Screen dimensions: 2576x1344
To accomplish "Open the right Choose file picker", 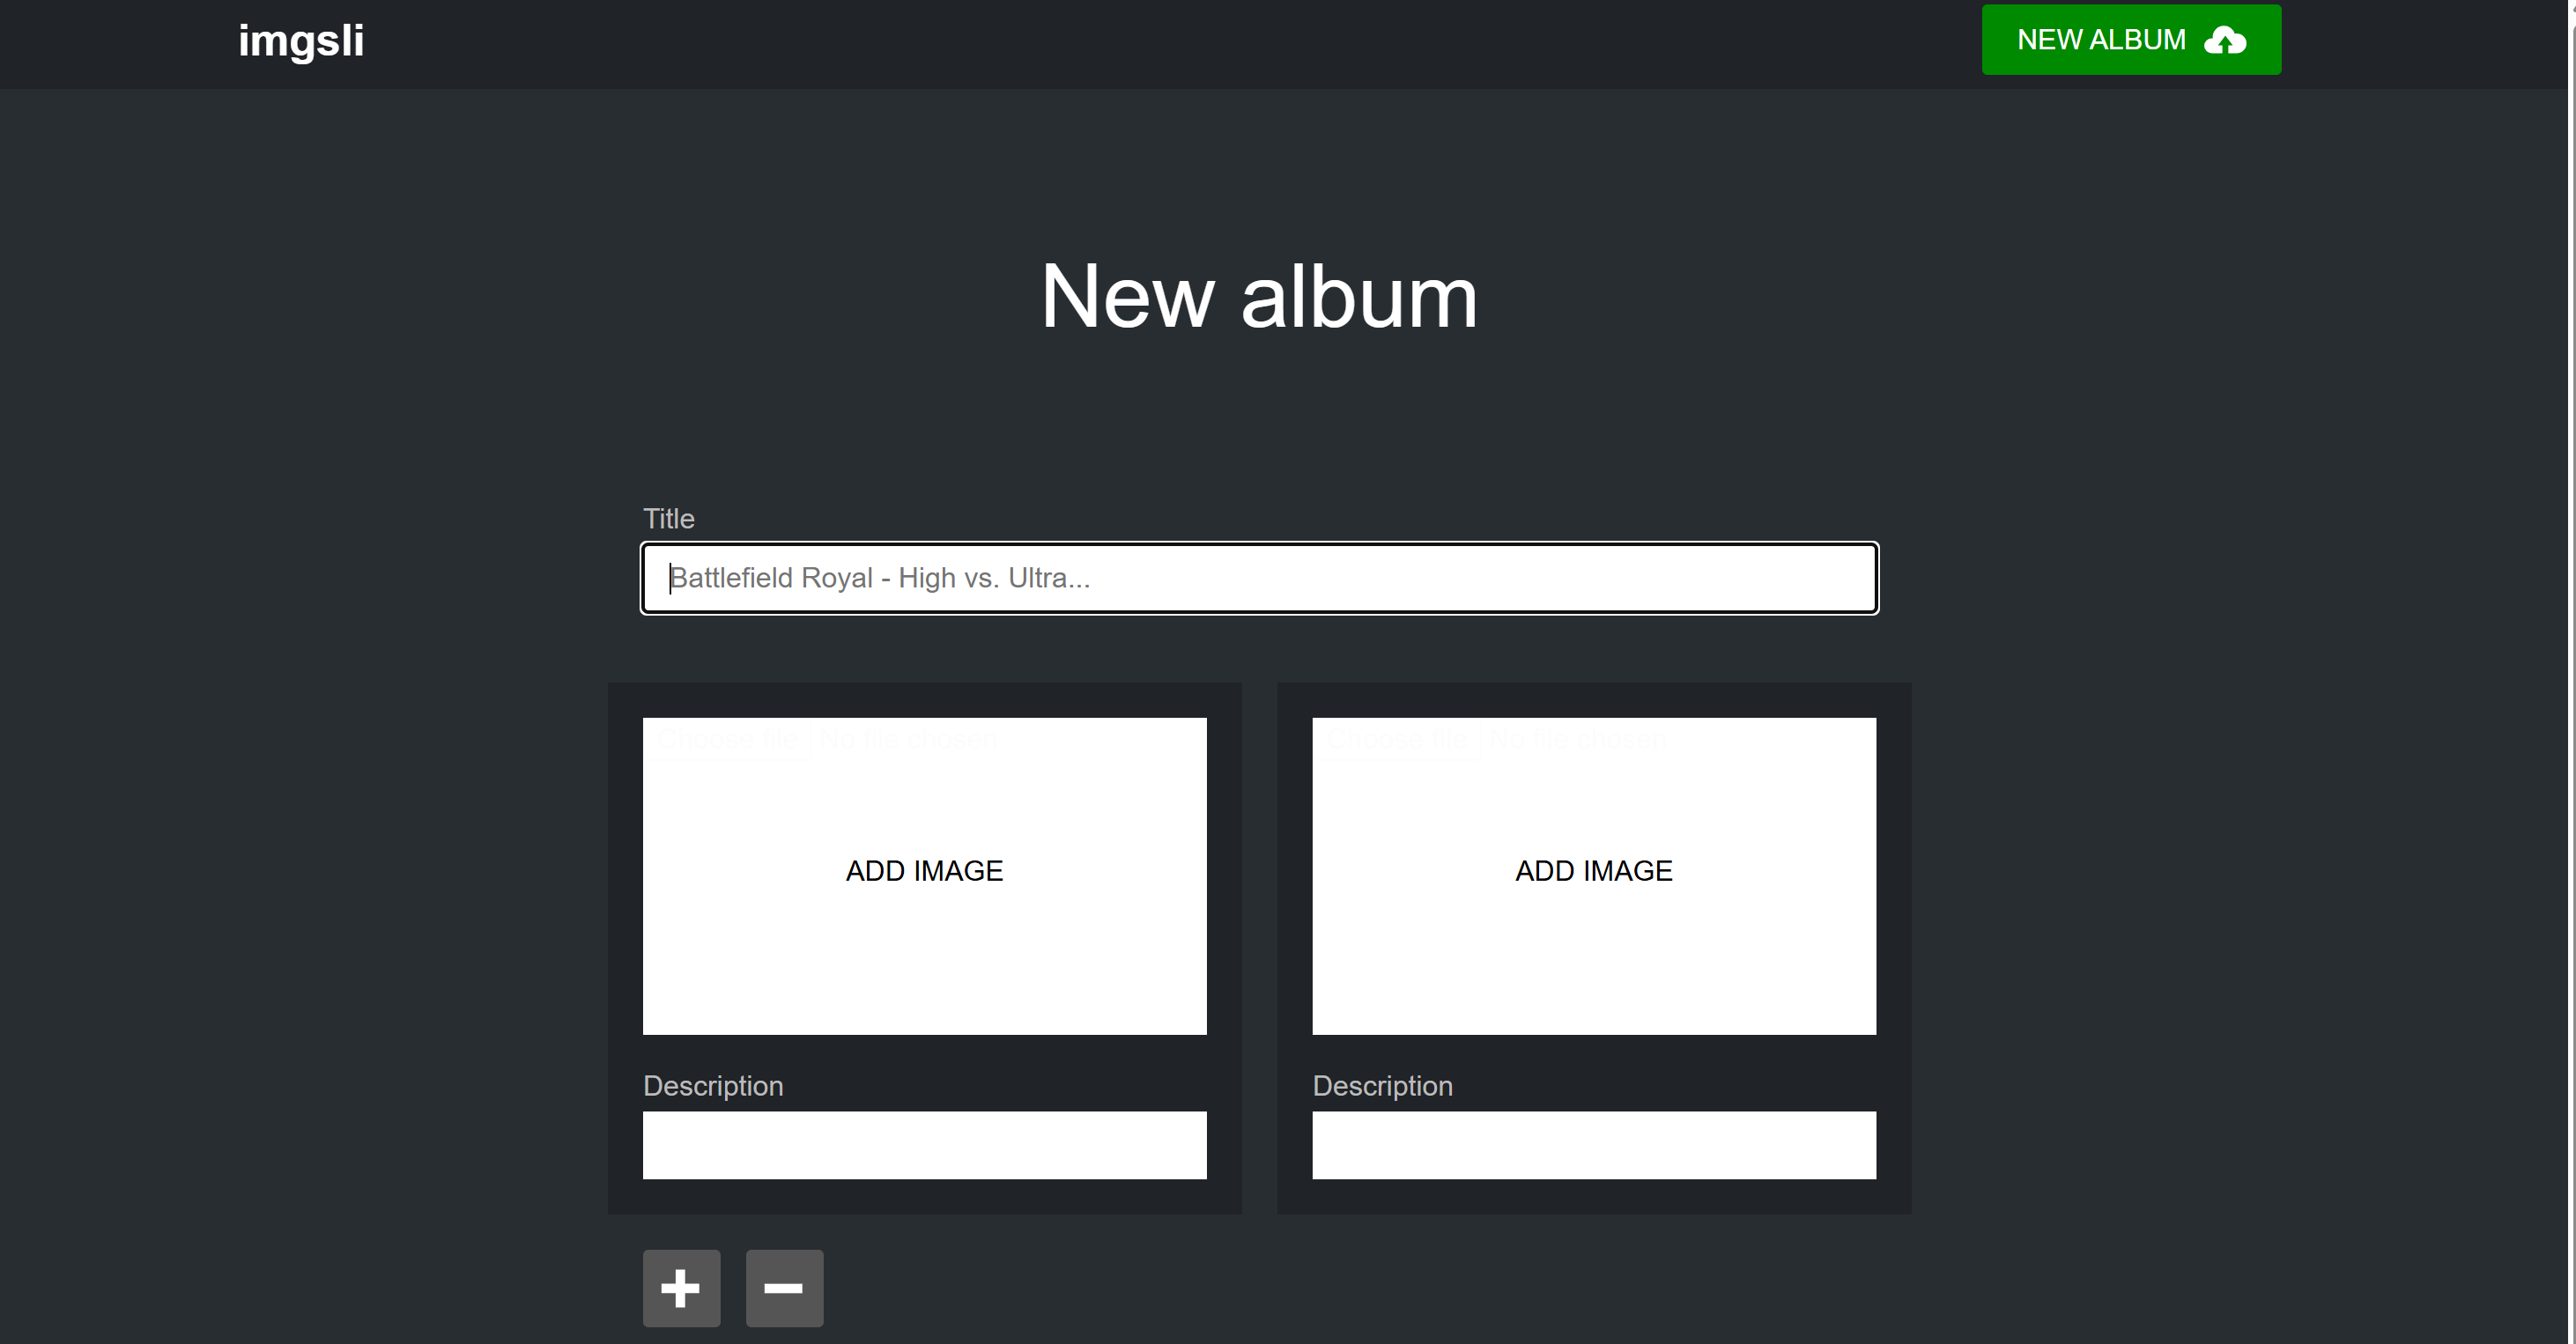I will pyautogui.click(x=1395, y=738).
